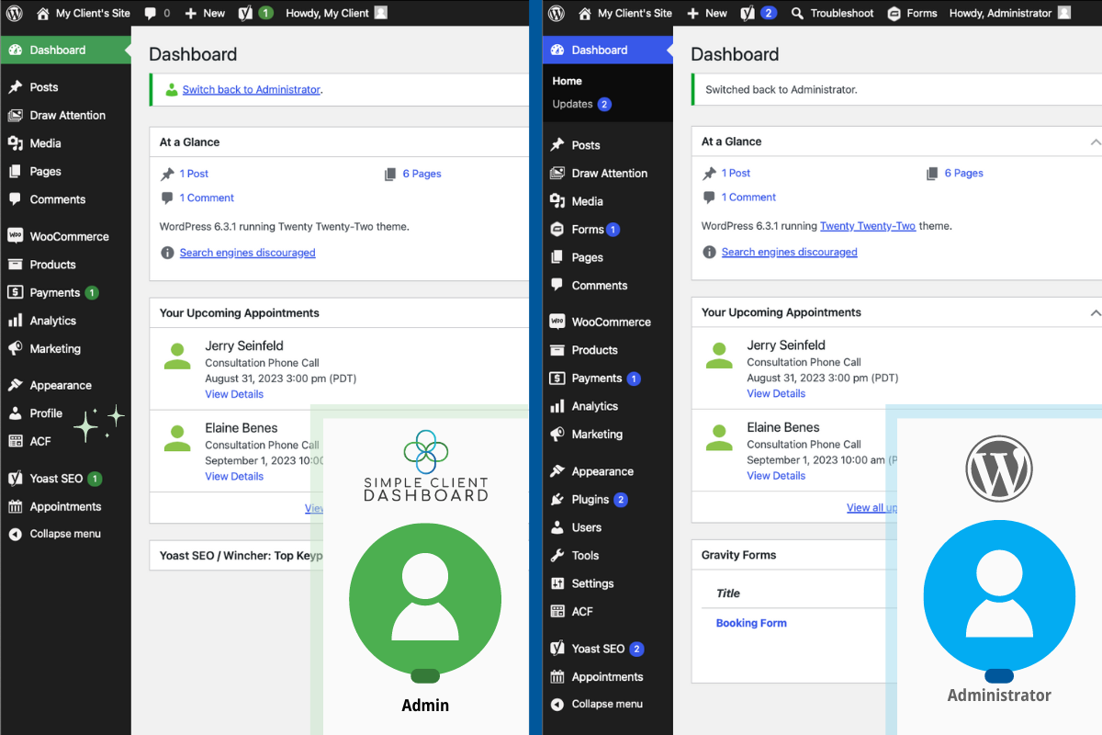The height and width of the screenshot is (735, 1102).
Task: Collapse menu in the right sidebar
Action: tap(607, 704)
